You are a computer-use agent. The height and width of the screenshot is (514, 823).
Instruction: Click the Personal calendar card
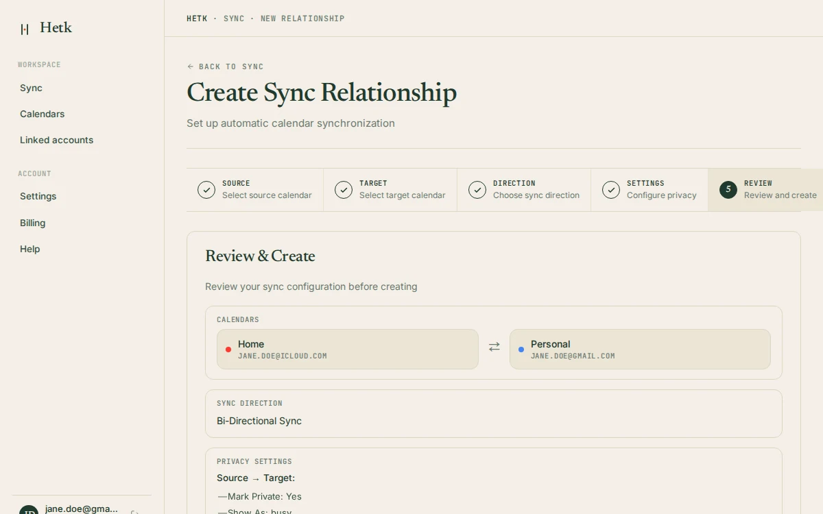click(x=640, y=349)
